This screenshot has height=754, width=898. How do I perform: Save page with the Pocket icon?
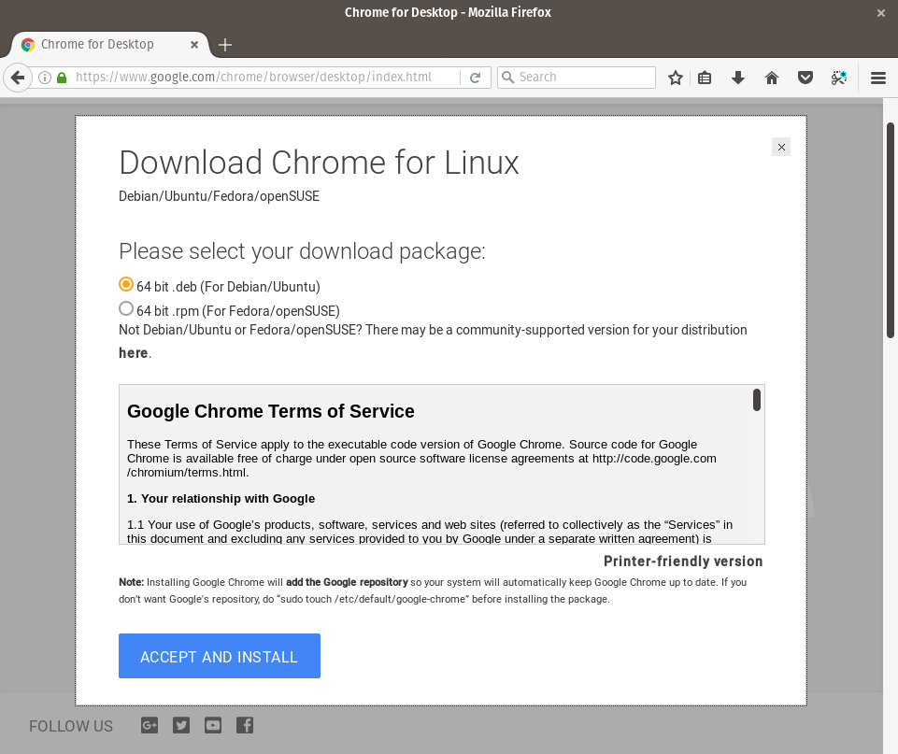805,78
